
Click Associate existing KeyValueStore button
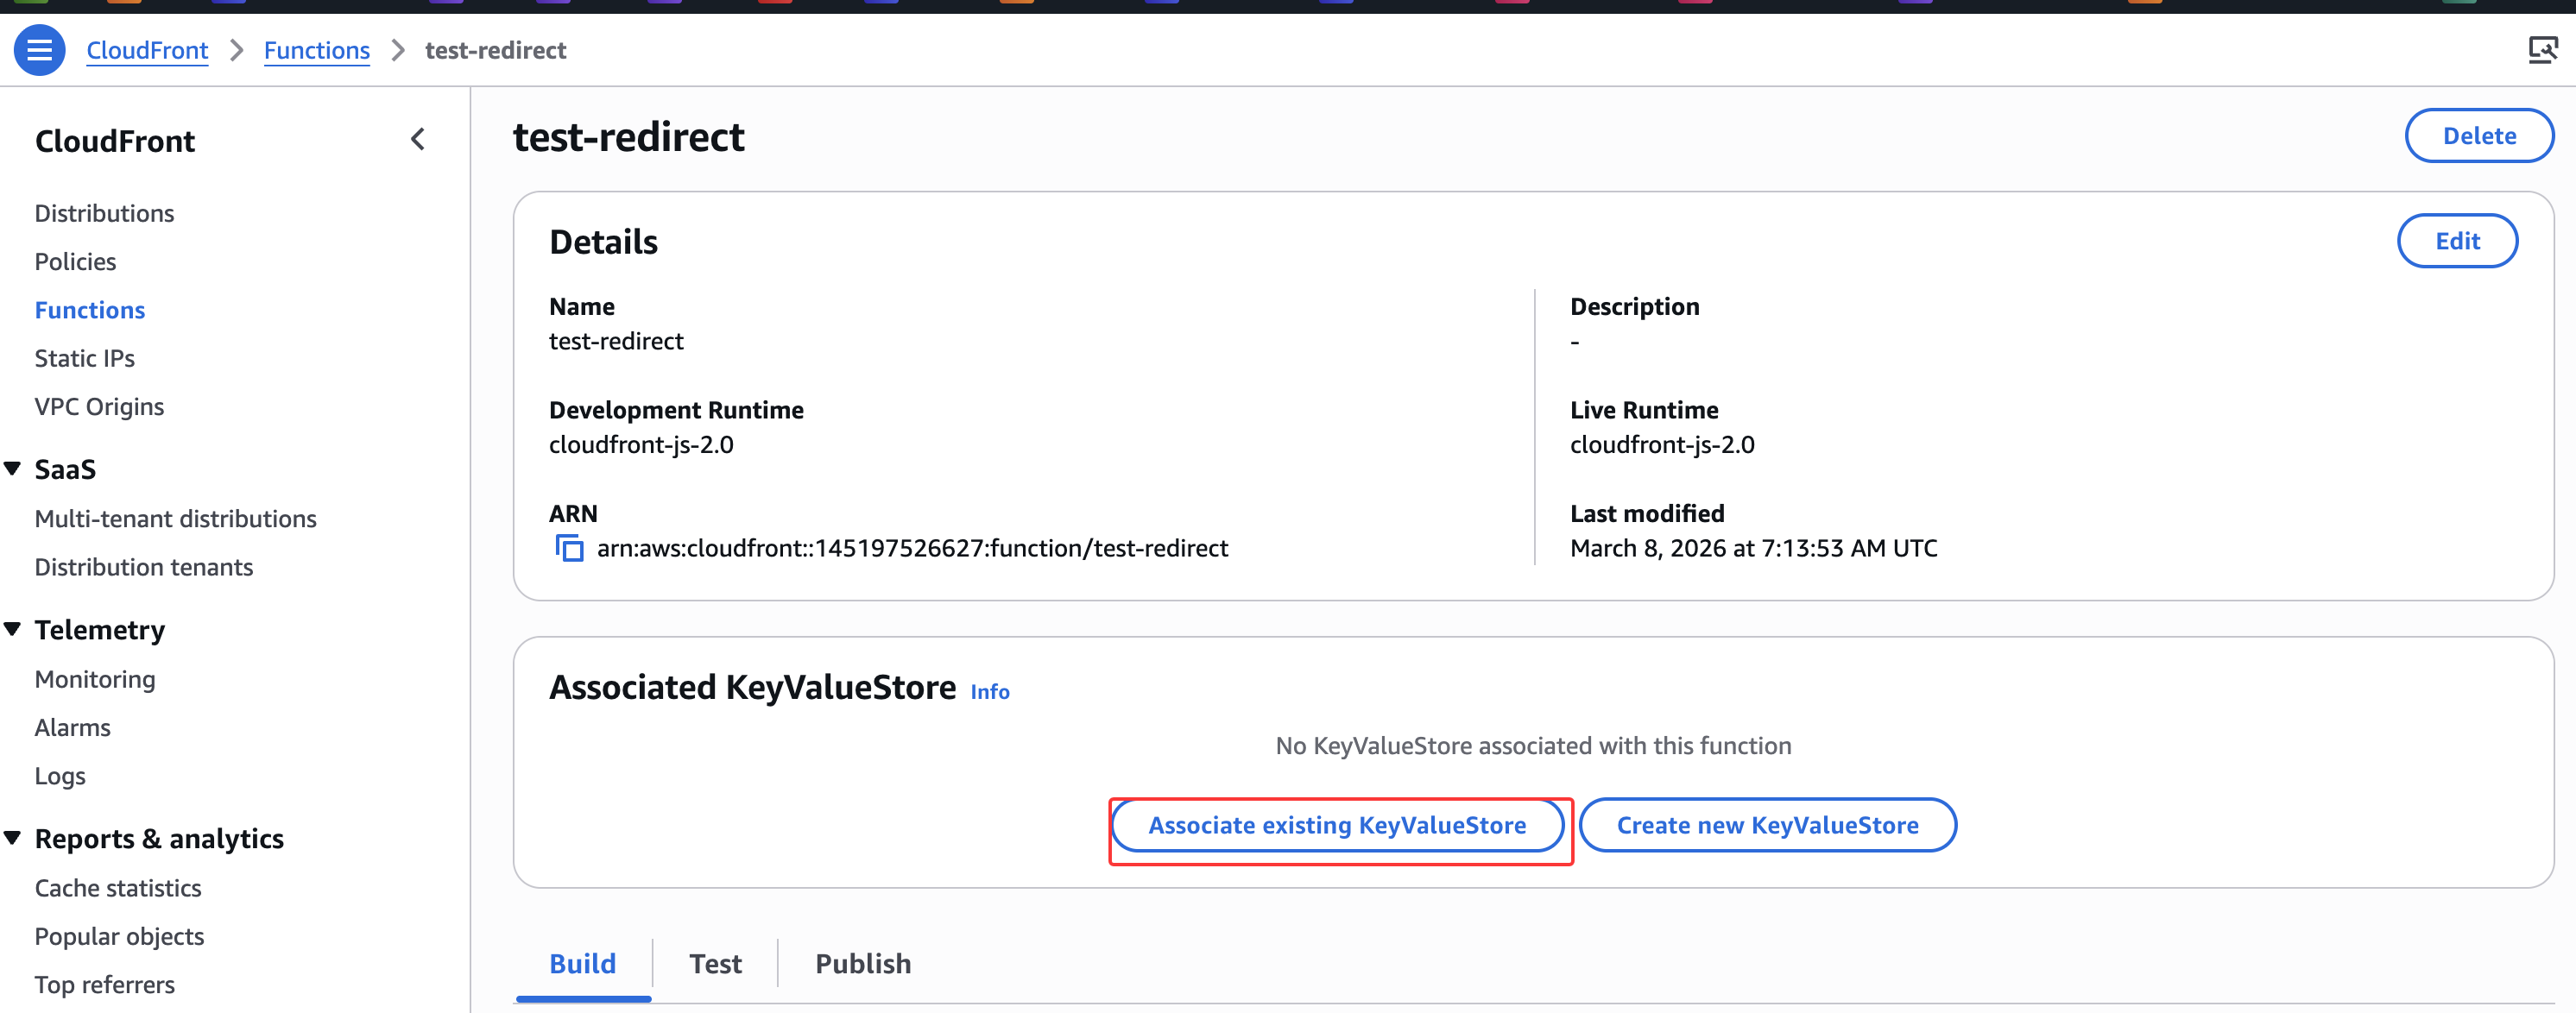pyautogui.click(x=1337, y=825)
